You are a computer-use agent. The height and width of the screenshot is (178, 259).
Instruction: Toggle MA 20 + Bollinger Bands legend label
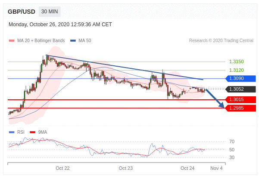[x=41, y=41]
